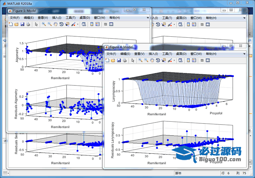
Task: Activate Zoom Out tool in Figure 1
Action: [50, 24]
